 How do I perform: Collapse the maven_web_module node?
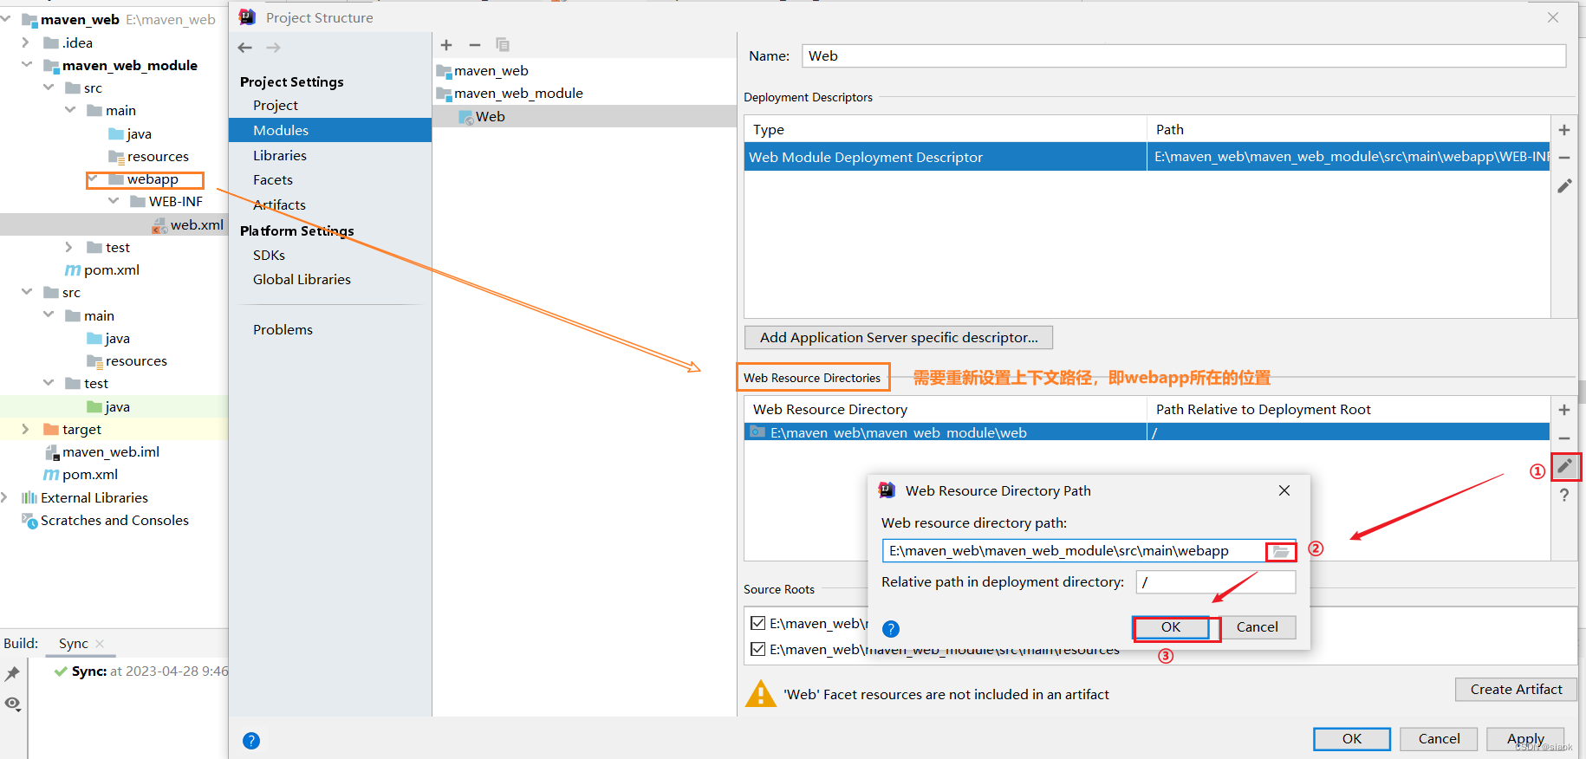coord(27,65)
